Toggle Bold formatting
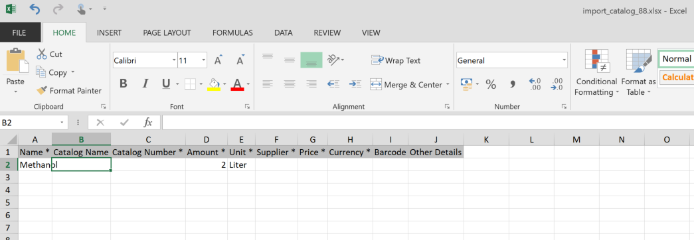The width and height of the screenshot is (694, 240). pos(124,84)
